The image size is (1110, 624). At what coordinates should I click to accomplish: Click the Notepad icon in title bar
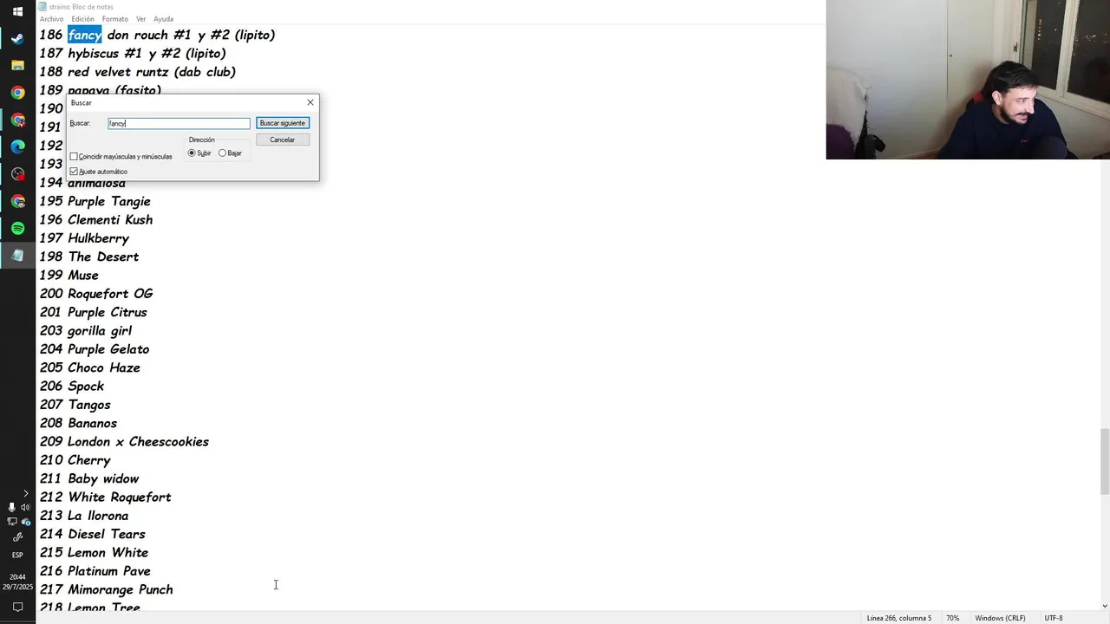coord(42,7)
